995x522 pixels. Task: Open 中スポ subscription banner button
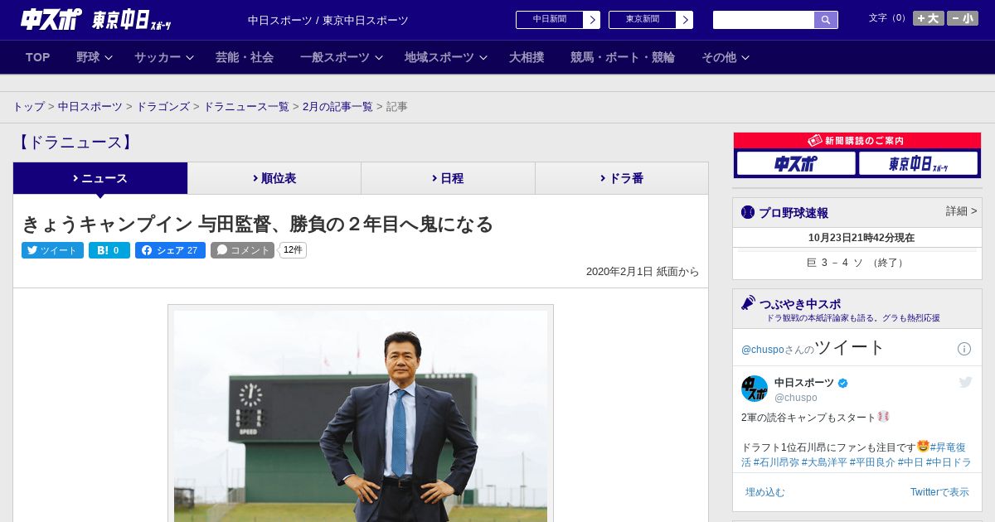tap(796, 163)
